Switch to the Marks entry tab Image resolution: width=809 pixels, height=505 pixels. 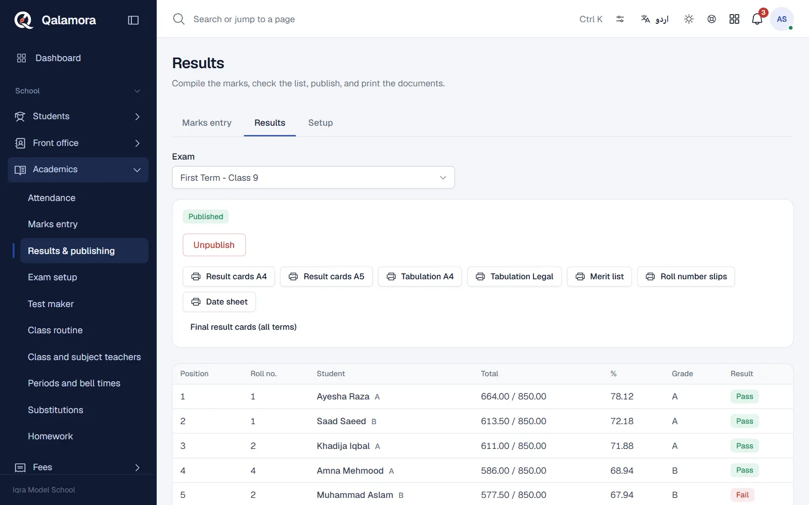207,123
